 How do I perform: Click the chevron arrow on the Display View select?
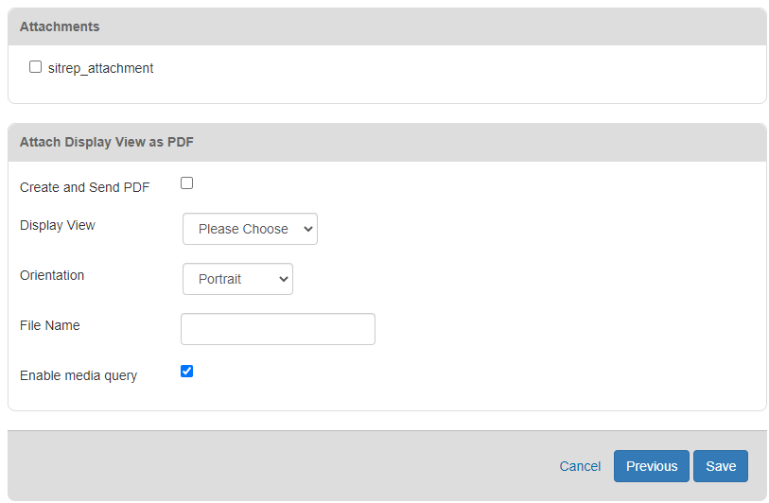[x=308, y=229]
